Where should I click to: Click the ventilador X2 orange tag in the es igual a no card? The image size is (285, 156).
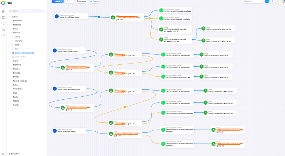pyautogui.click(x=119, y=56)
